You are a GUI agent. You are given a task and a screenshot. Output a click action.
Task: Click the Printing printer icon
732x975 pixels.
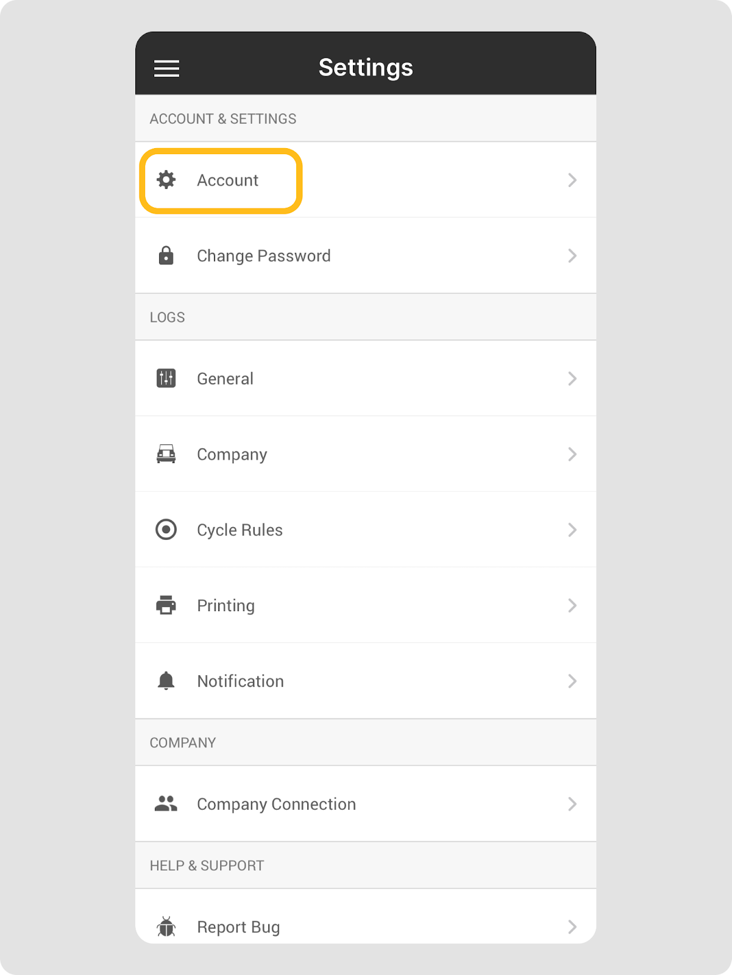[x=166, y=605]
